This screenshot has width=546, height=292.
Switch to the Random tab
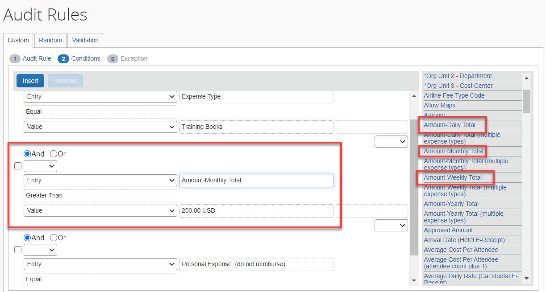pyautogui.click(x=50, y=40)
